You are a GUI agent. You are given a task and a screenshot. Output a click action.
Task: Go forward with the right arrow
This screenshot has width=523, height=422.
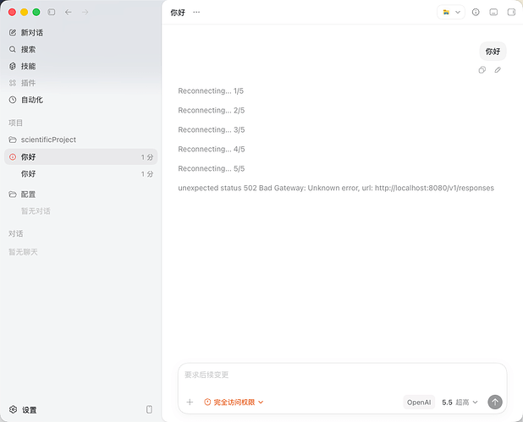(x=85, y=12)
